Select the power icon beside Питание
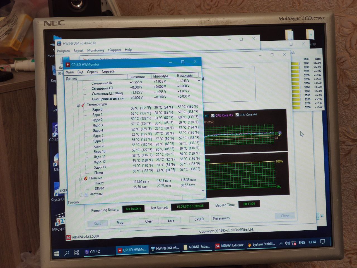 point(86,178)
